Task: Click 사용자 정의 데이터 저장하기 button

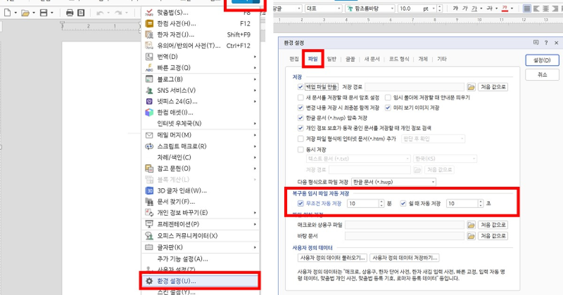Action: point(404,258)
